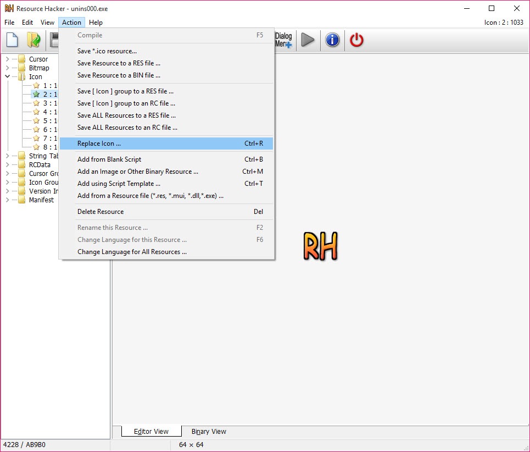Expand the Cursor tree node
The width and height of the screenshot is (530, 452).
coord(8,59)
